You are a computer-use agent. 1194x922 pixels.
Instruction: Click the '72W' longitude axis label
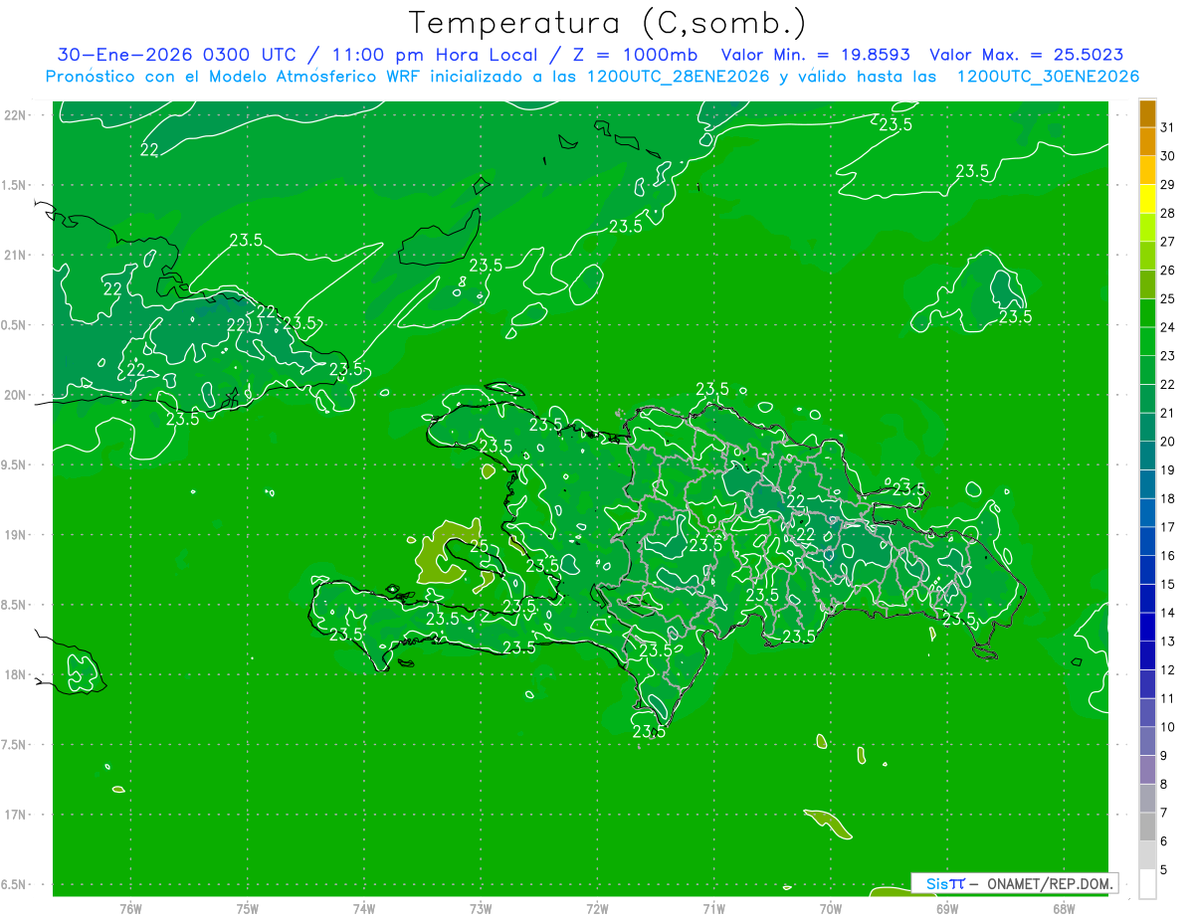tap(597, 909)
